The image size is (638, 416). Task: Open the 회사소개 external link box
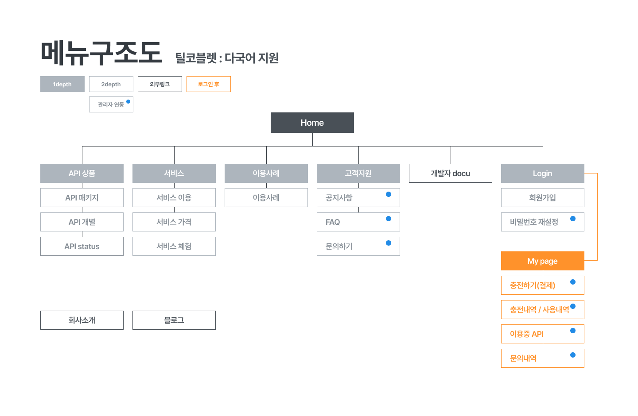(82, 320)
